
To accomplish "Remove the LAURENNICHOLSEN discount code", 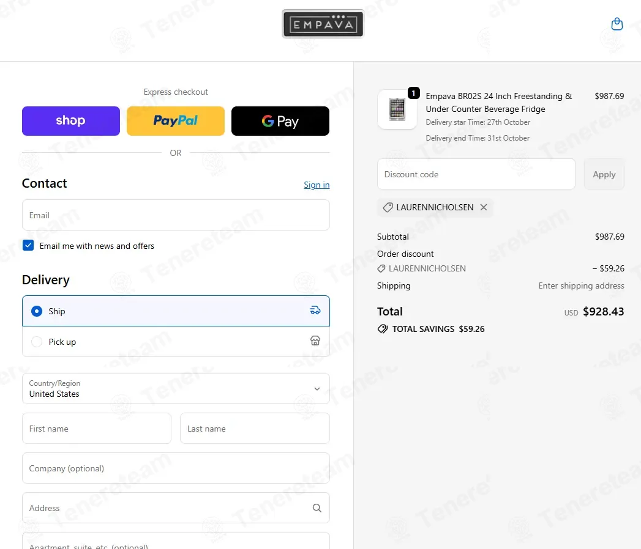I will 484,207.
